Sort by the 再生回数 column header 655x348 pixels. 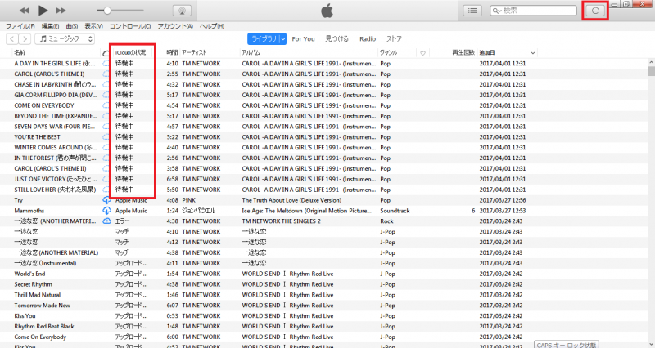(x=463, y=52)
